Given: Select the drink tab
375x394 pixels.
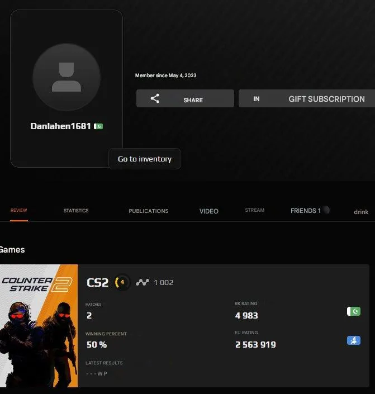Looking at the screenshot, I should (361, 212).
